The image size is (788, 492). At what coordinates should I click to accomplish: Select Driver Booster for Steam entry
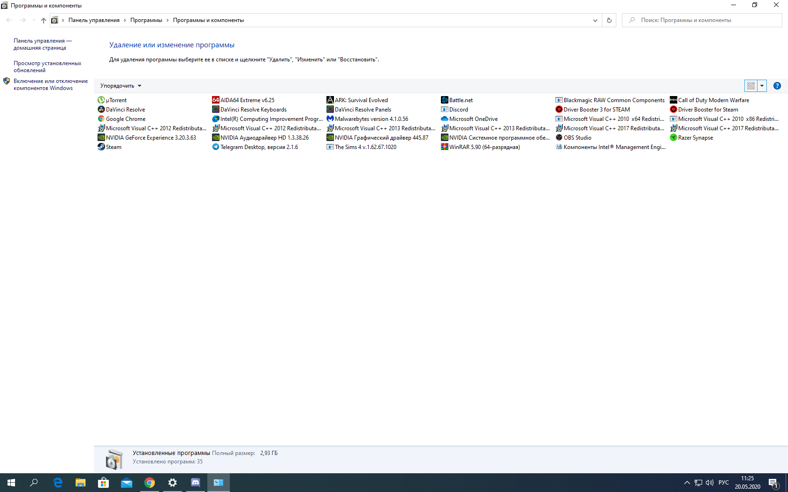[x=704, y=109]
